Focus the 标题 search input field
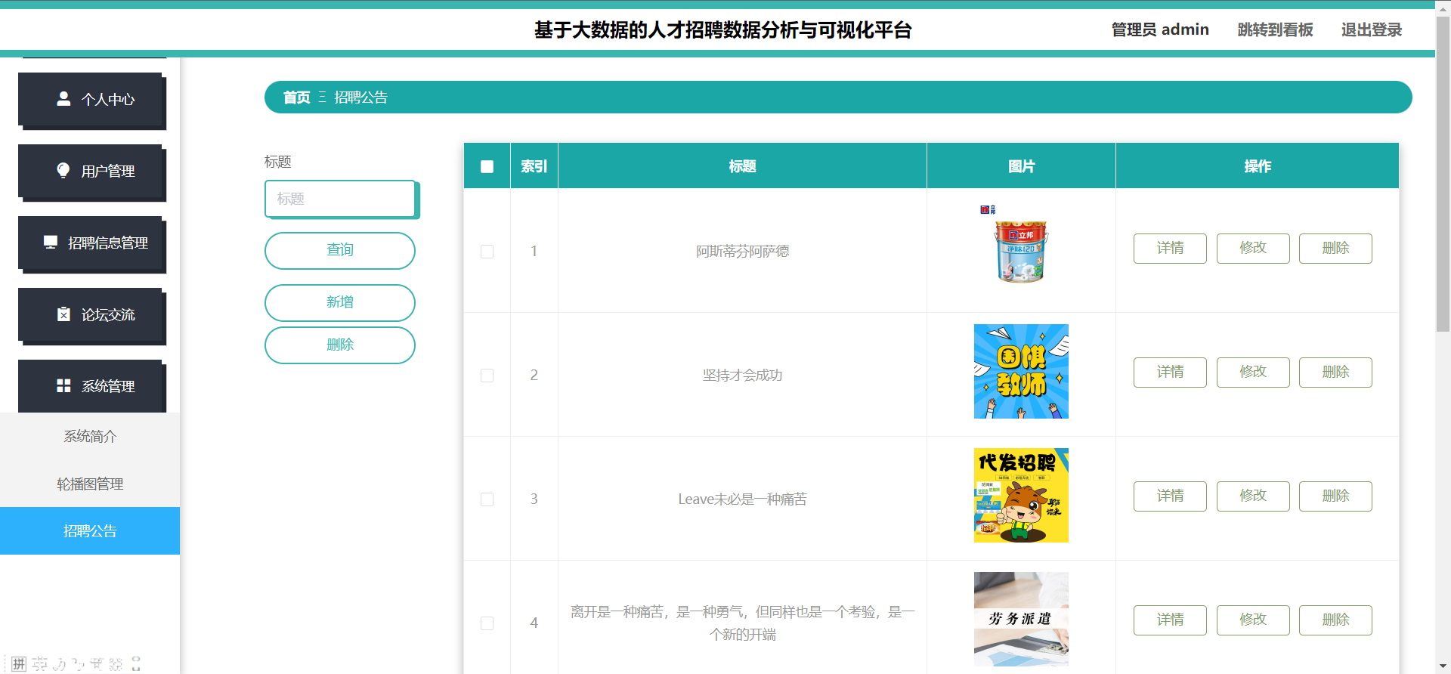 click(x=339, y=199)
